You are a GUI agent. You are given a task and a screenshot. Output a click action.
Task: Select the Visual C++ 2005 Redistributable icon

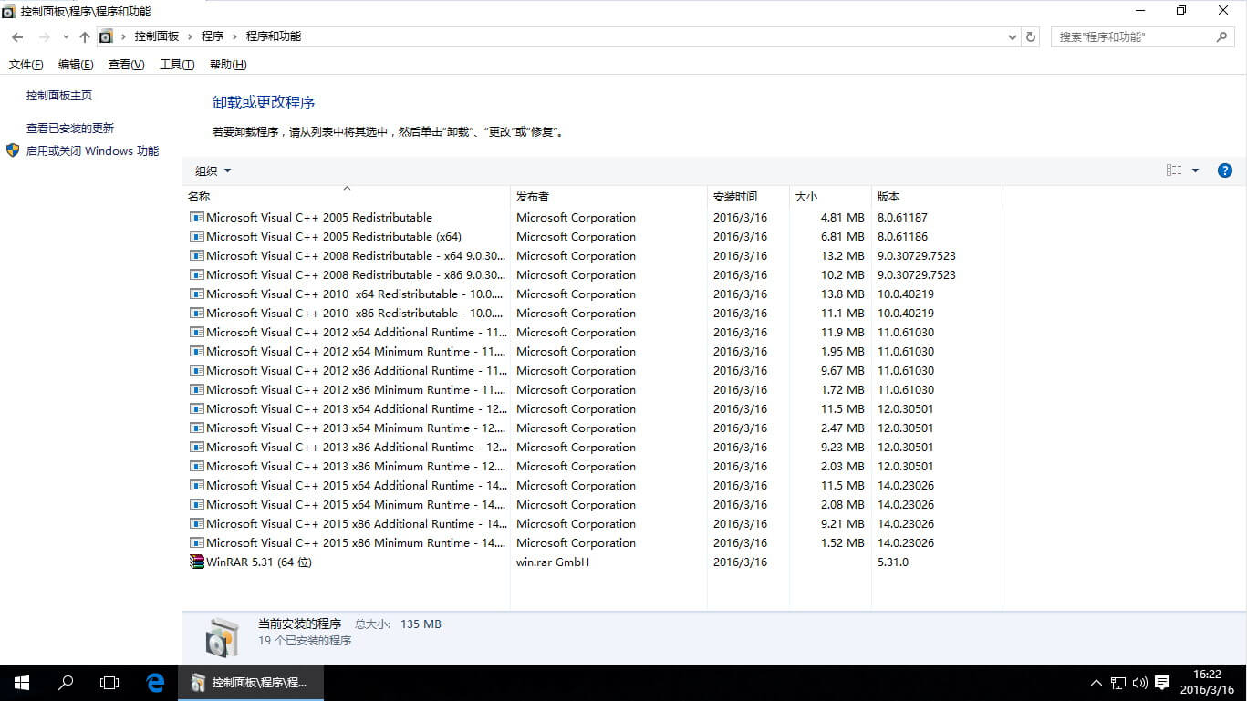(x=197, y=218)
